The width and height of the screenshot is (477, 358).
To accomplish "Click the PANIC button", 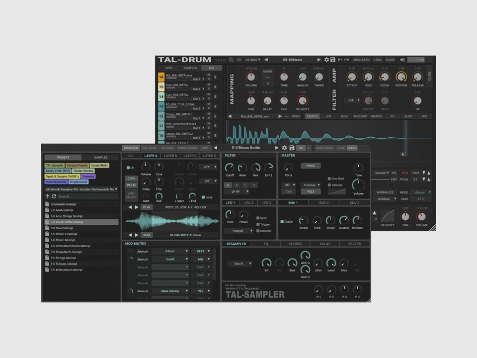I will point(311,166).
